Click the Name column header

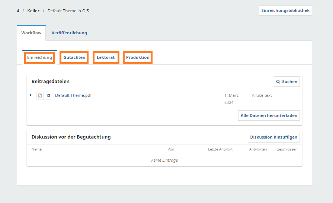point(36,149)
